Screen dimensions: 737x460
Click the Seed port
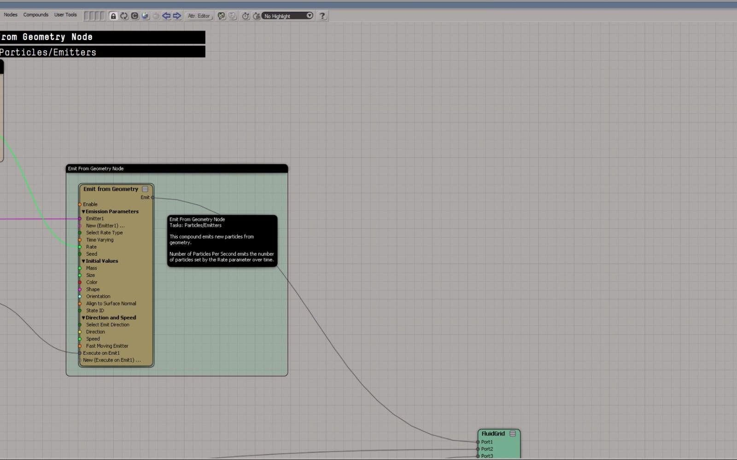click(80, 254)
